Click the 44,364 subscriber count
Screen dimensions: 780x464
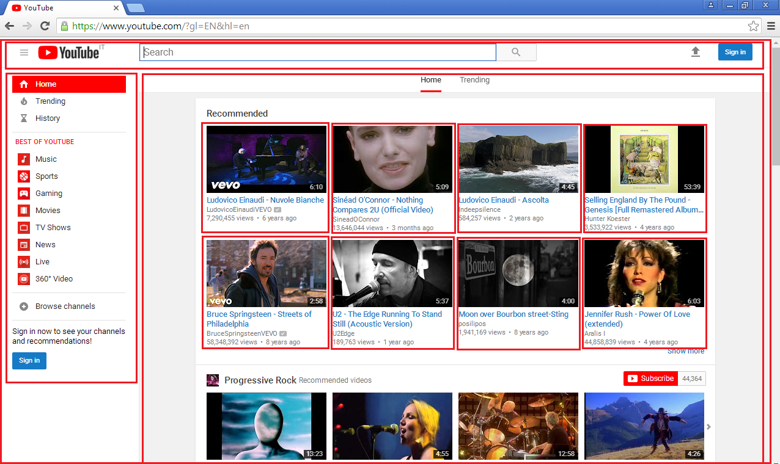click(691, 379)
